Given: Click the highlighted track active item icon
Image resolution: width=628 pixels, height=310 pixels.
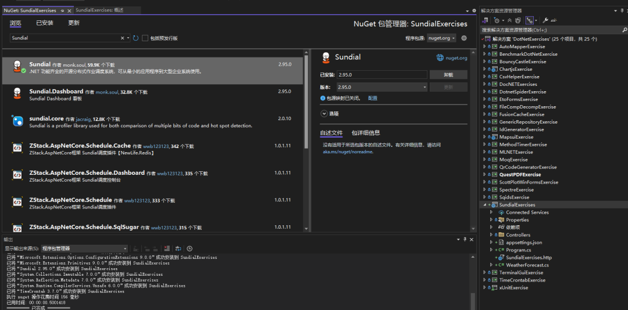Looking at the screenshot, I should point(530,20).
